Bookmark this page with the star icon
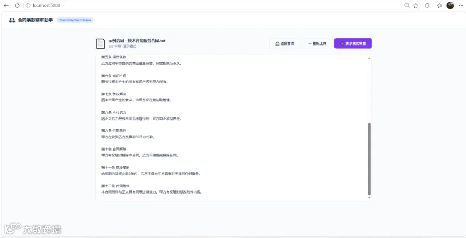466x238 pixels. (x=415, y=5)
